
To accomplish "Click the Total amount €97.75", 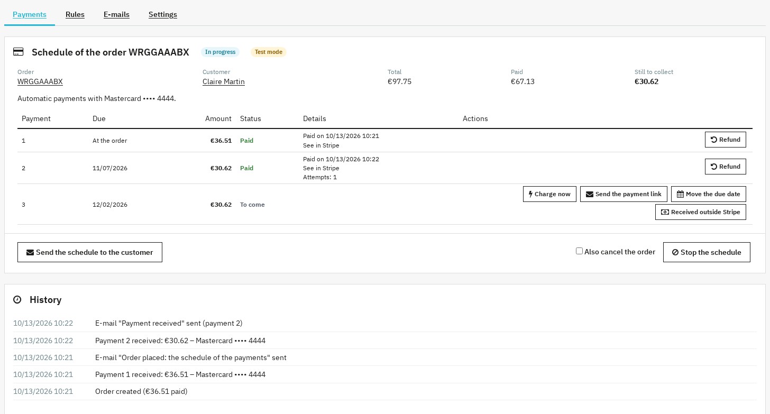I will coord(399,81).
